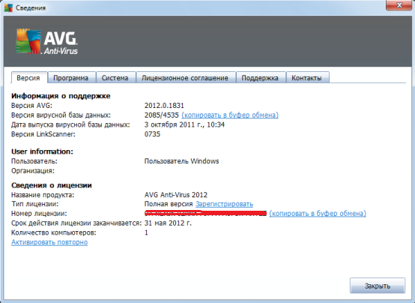Select AVG version value 2012.0.1831

(x=164, y=106)
